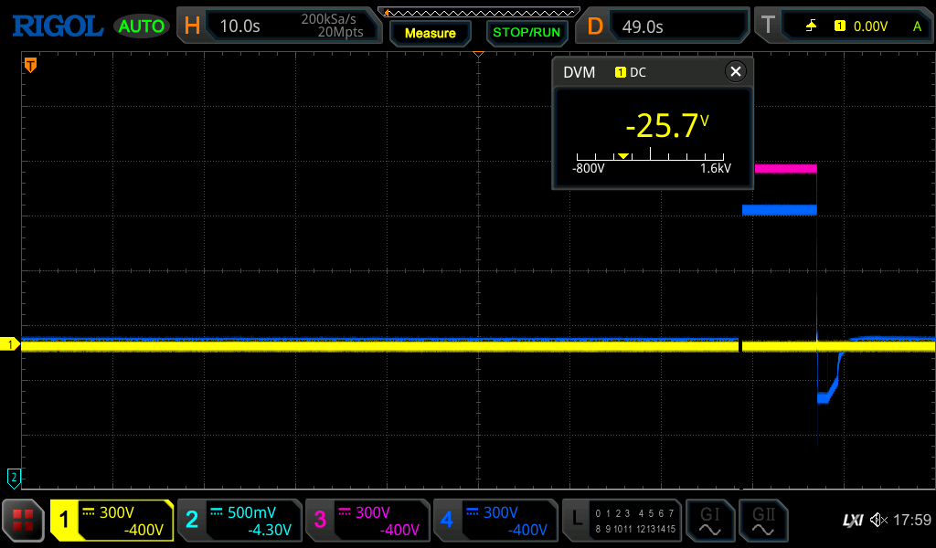936x548 pixels.
Task: Click the clock time 17:59
Action: pyautogui.click(x=911, y=521)
